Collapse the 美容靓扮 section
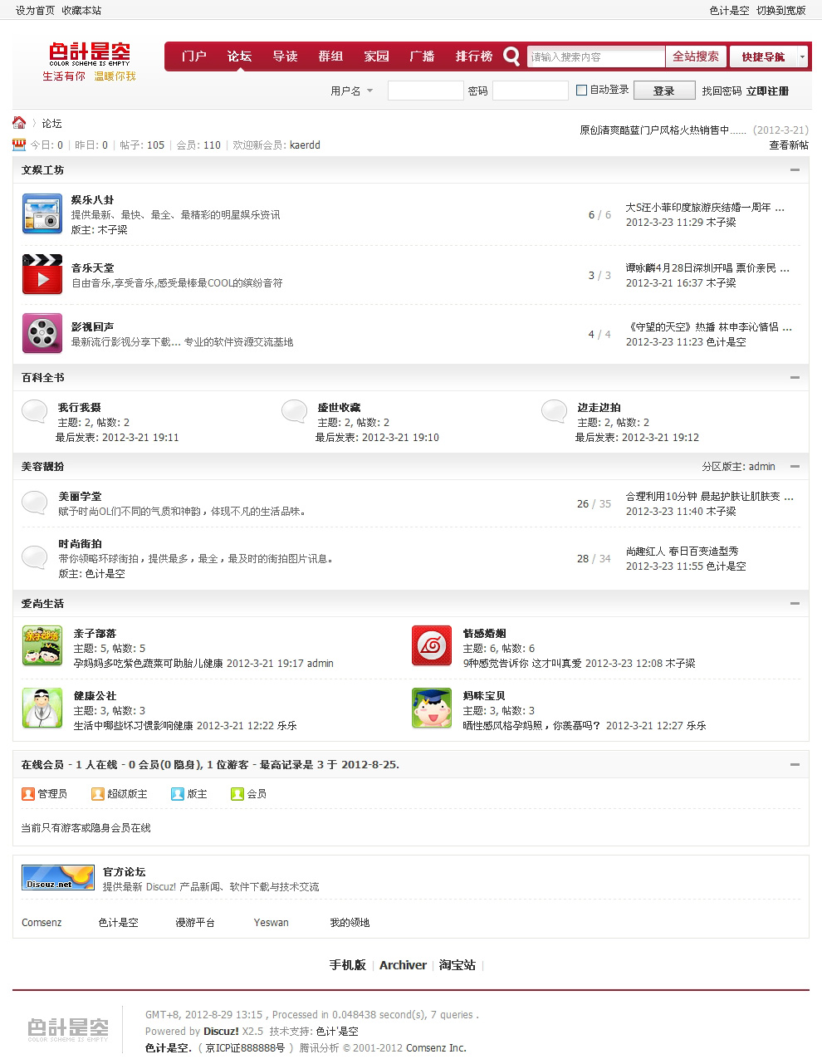Viewport: 822px width, 1064px height. (795, 466)
